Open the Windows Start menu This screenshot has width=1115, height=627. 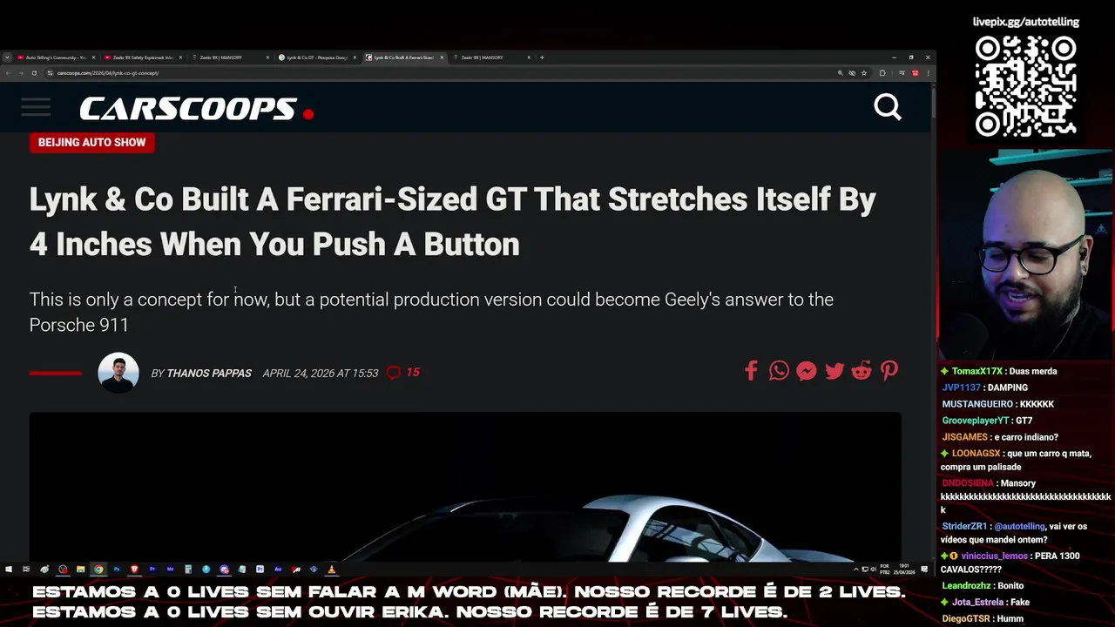8,570
